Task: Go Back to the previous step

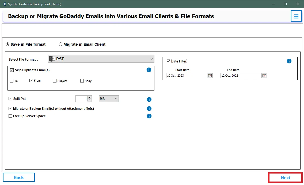Action: tap(19, 177)
